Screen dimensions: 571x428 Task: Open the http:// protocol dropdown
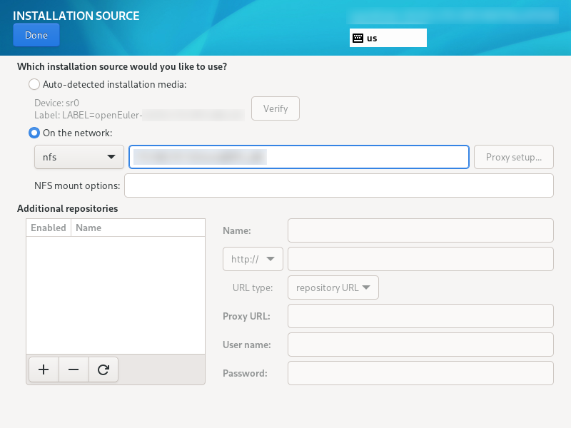(x=253, y=259)
